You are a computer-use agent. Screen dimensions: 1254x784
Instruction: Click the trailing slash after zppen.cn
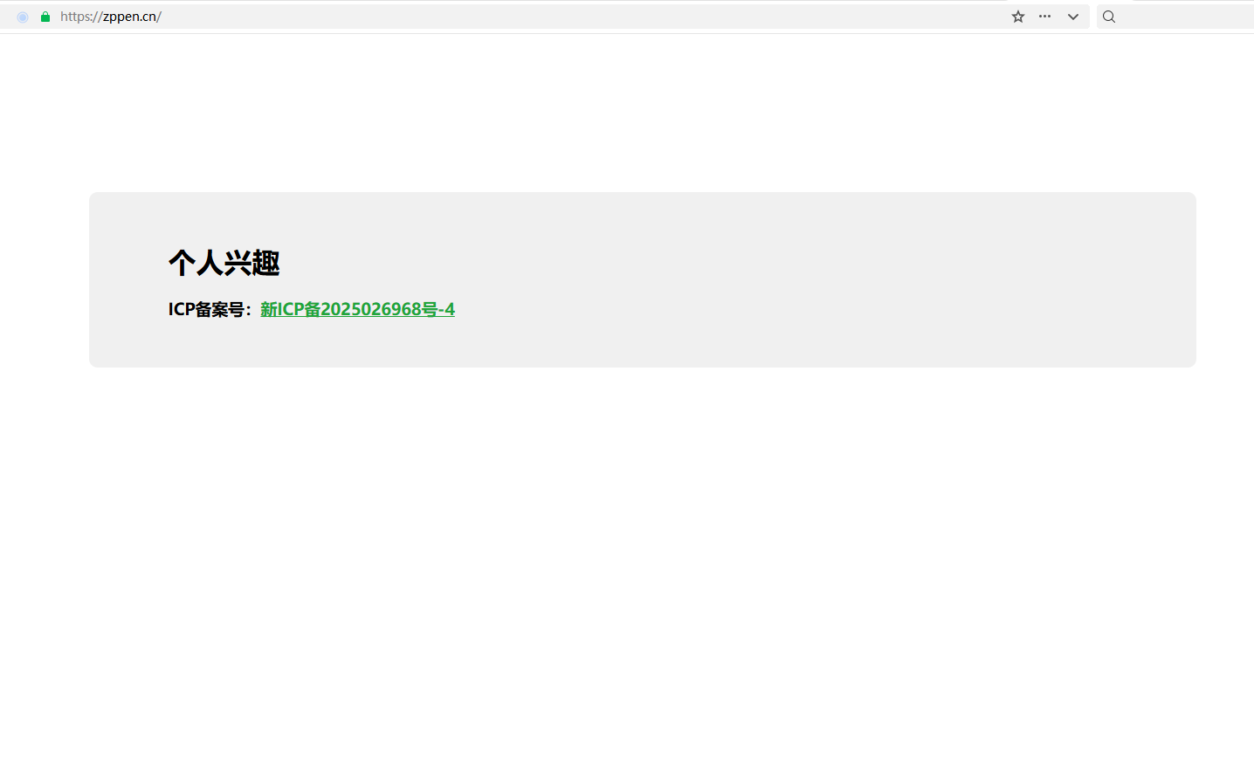(159, 17)
